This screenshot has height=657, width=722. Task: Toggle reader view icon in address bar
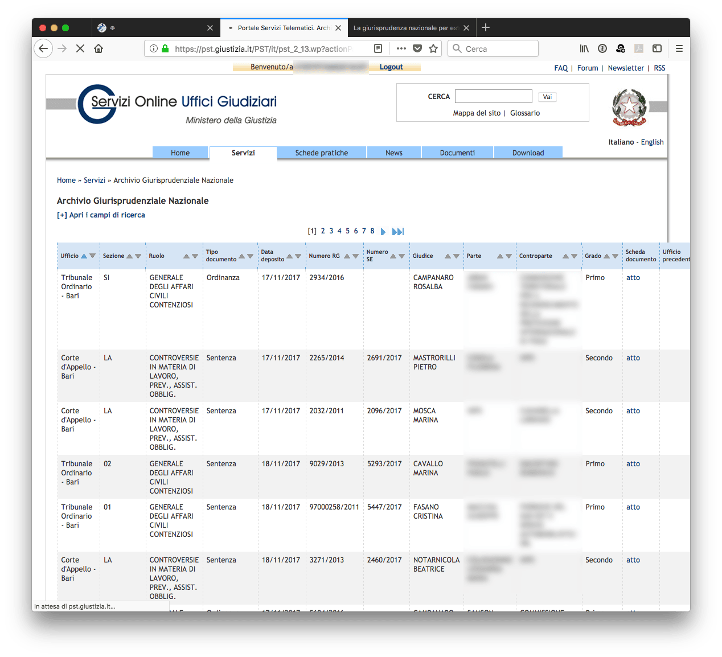(378, 48)
